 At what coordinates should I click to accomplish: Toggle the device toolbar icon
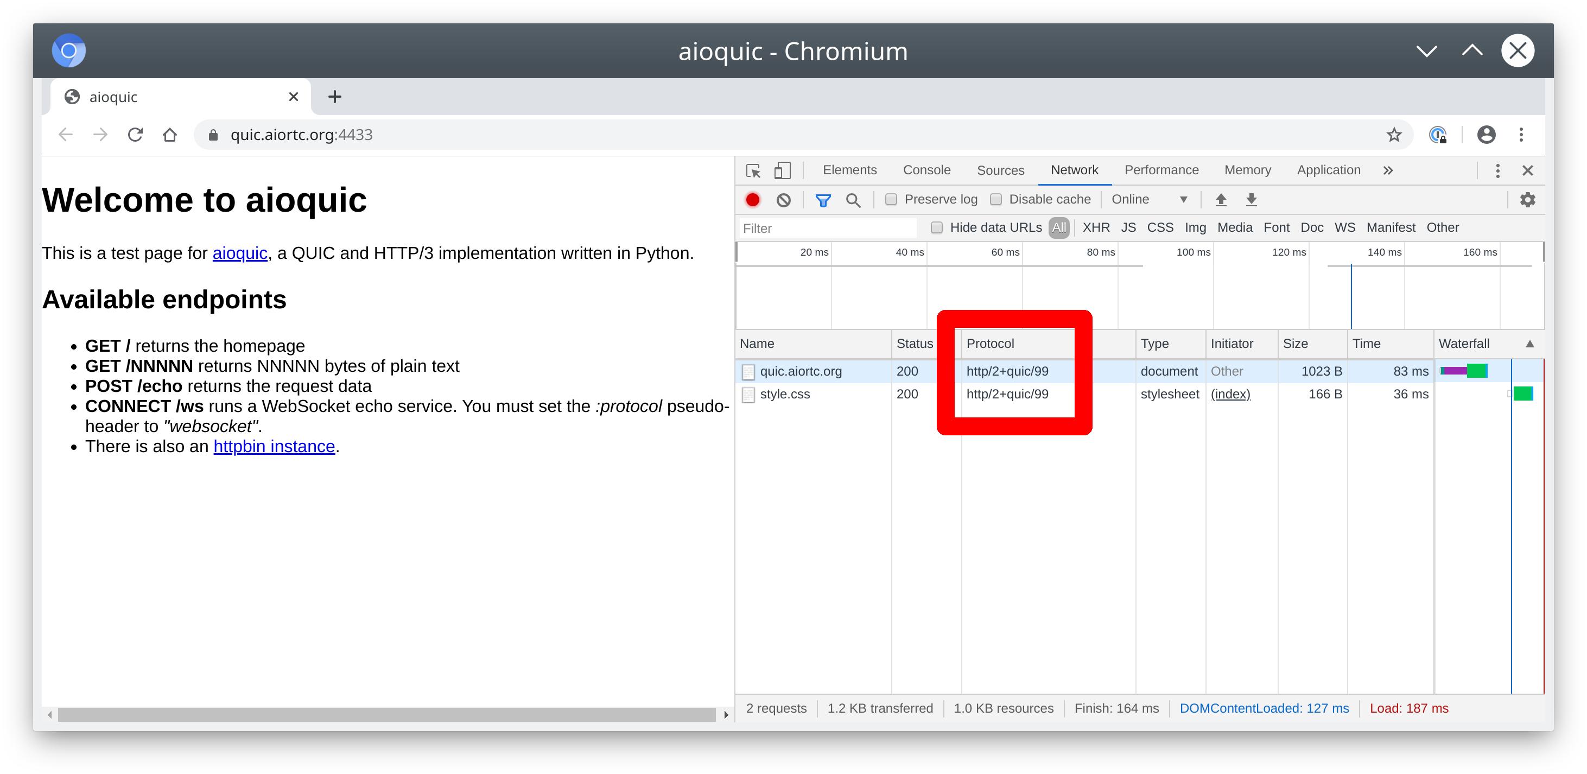[783, 170]
